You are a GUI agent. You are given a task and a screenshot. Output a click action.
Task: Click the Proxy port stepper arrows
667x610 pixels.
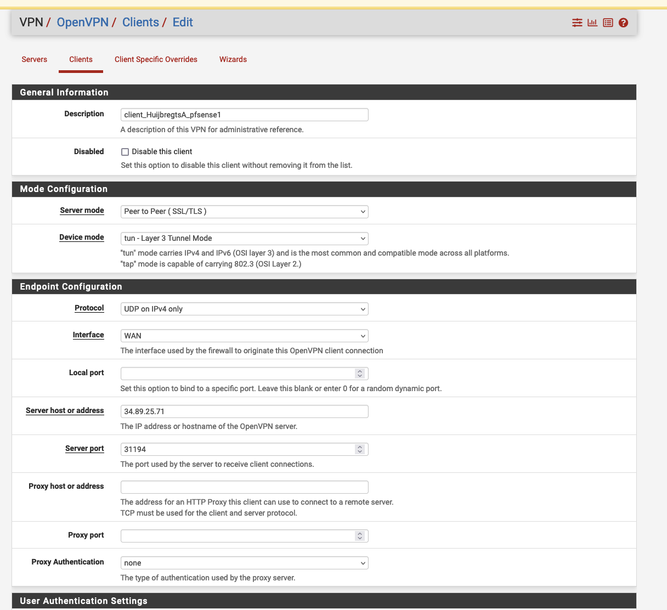tap(360, 536)
